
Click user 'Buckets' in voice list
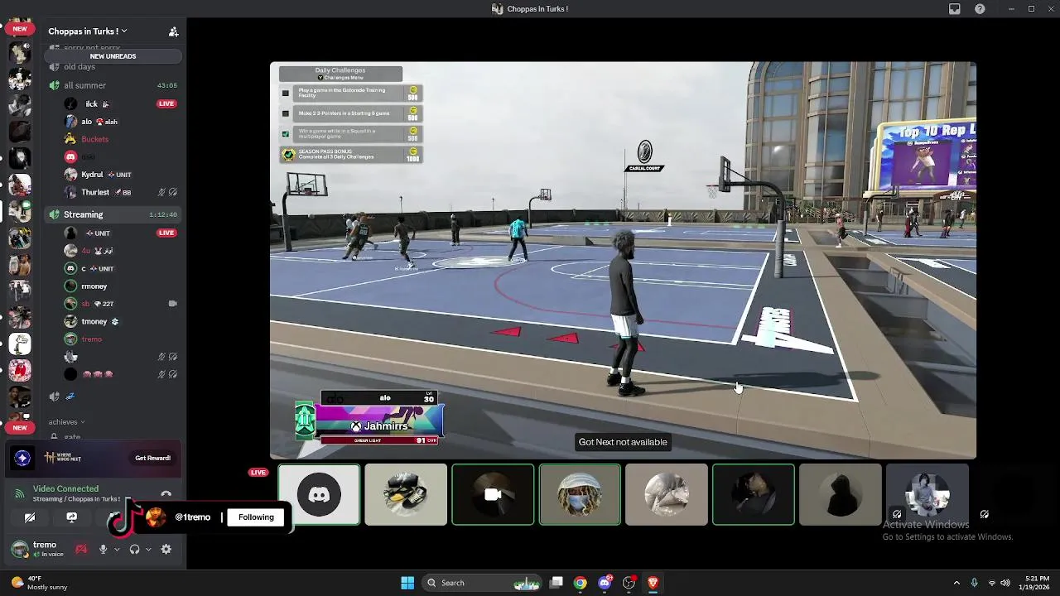94,139
